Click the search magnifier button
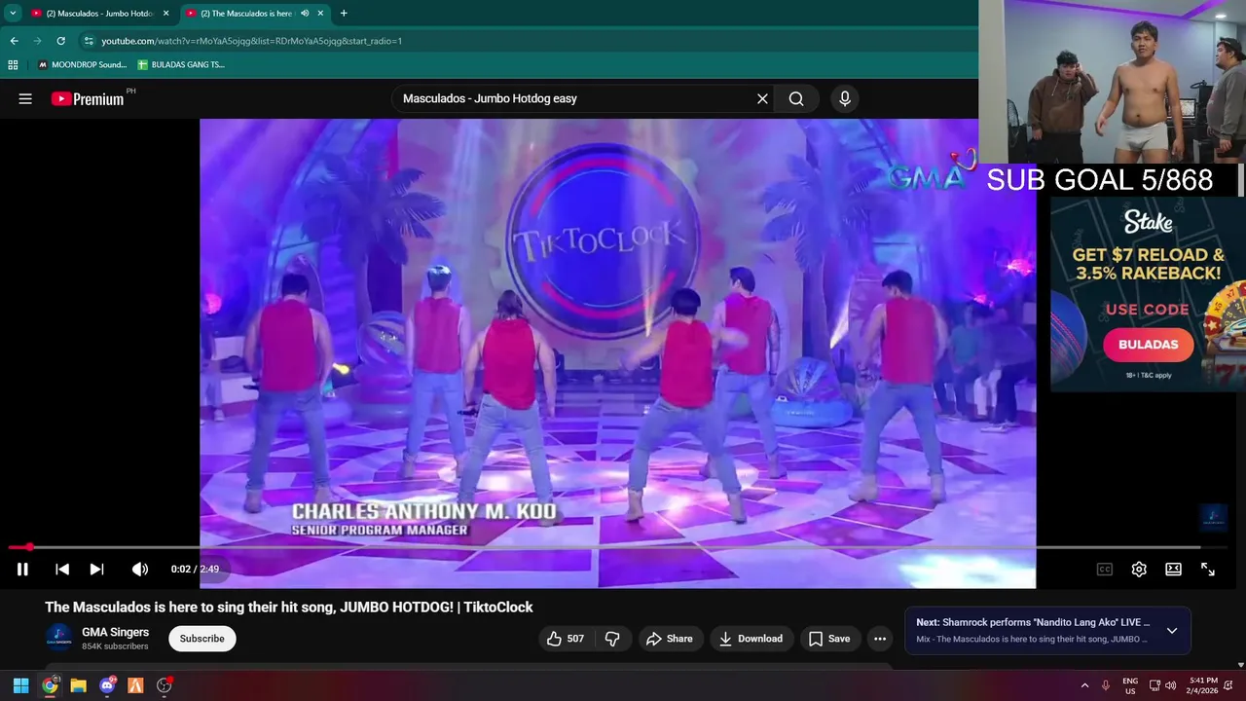The image size is (1246, 701). [x=796, y=98]
